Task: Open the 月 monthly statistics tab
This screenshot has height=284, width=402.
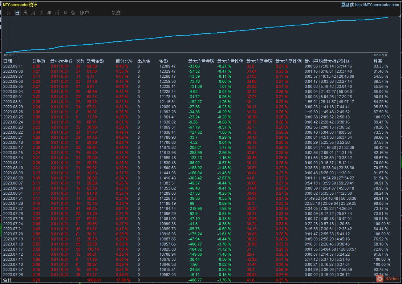Action: click(x=33, y=13)
